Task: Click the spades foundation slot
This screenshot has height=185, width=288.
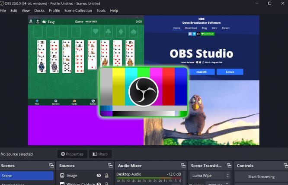Action: [133, 31]
